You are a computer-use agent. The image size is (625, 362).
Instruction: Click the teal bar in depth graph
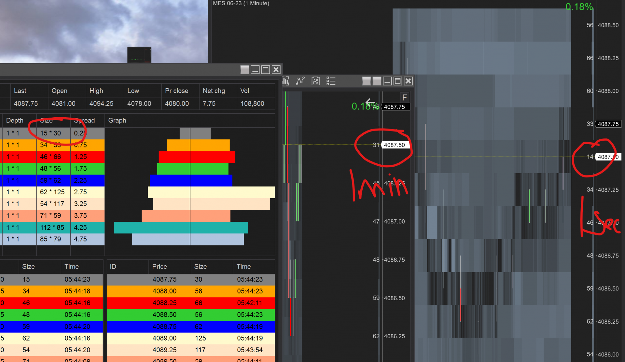tap(181, 227)
